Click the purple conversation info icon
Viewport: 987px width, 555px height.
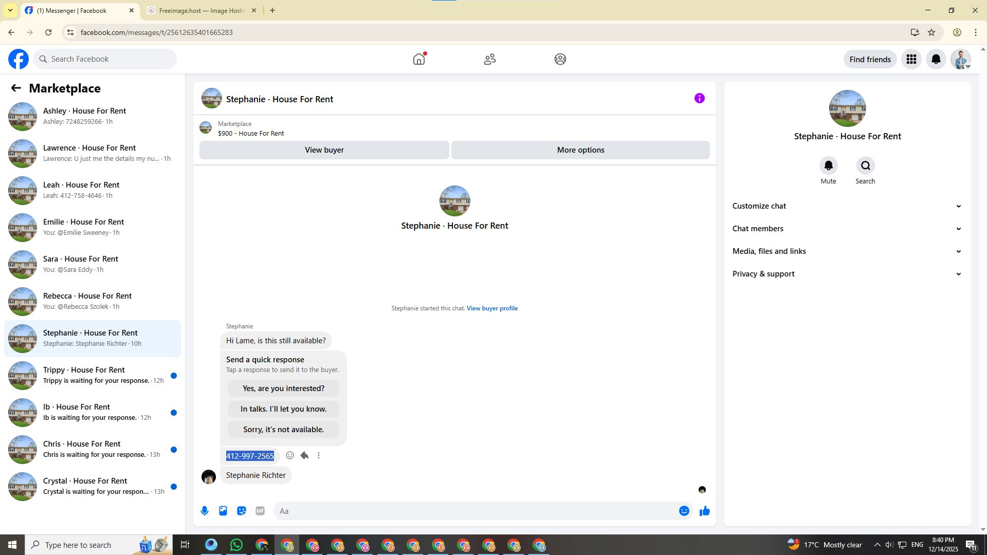pyautogui.click(x=699, y=98)
